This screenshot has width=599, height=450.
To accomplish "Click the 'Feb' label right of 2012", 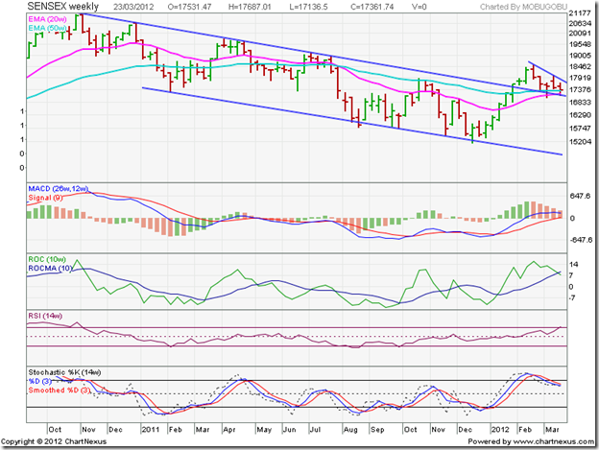I will [x=525, y=430].
